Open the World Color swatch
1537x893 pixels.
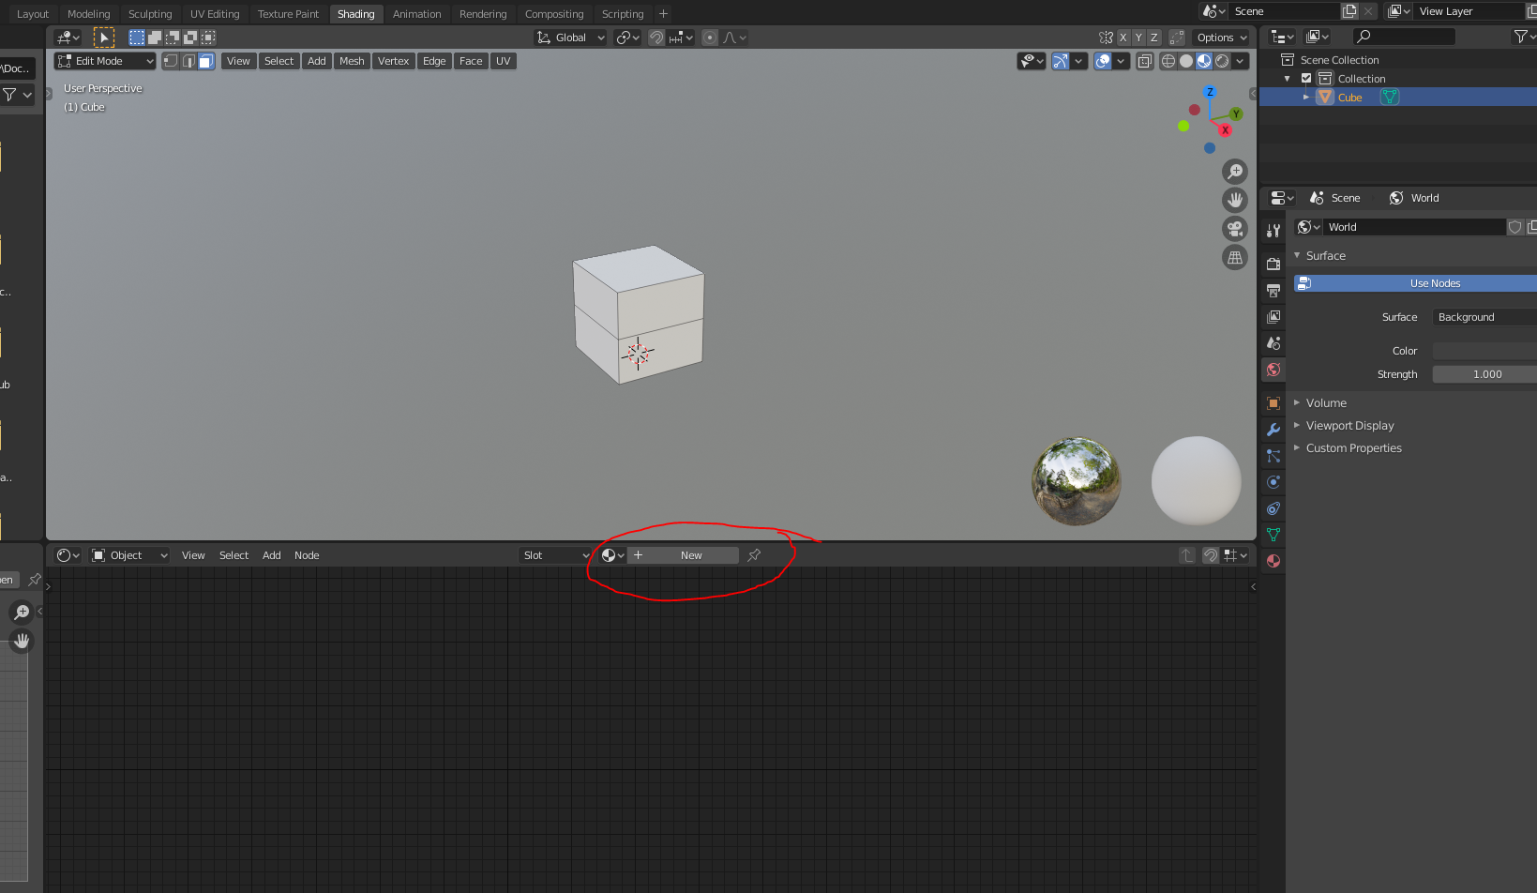(1484, 351)
